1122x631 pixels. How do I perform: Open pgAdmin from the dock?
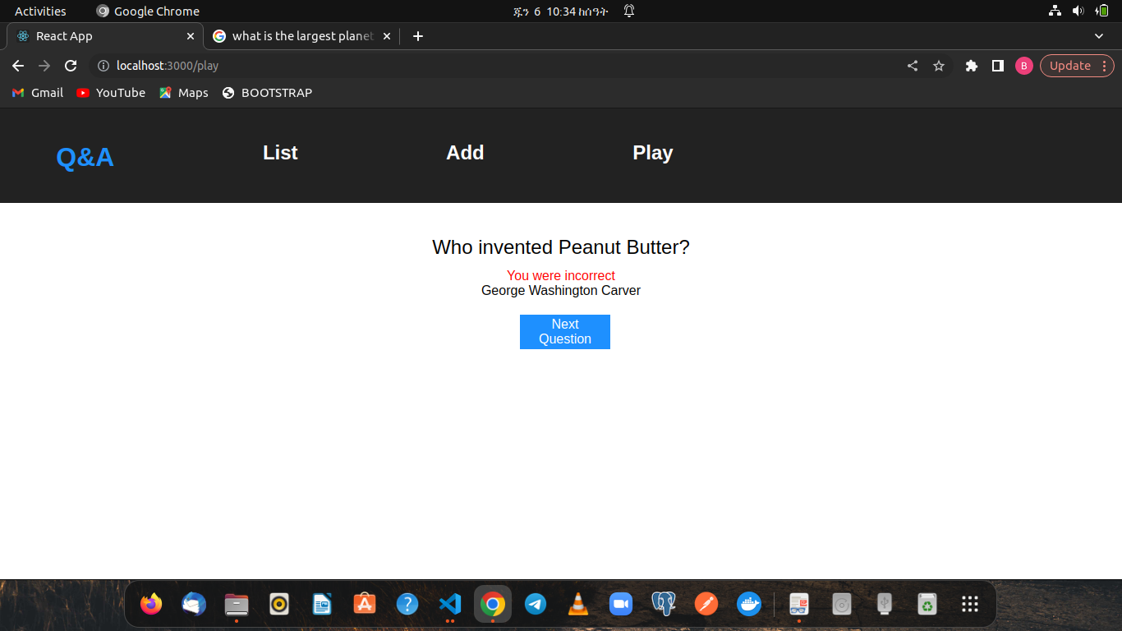coord(664,604)
